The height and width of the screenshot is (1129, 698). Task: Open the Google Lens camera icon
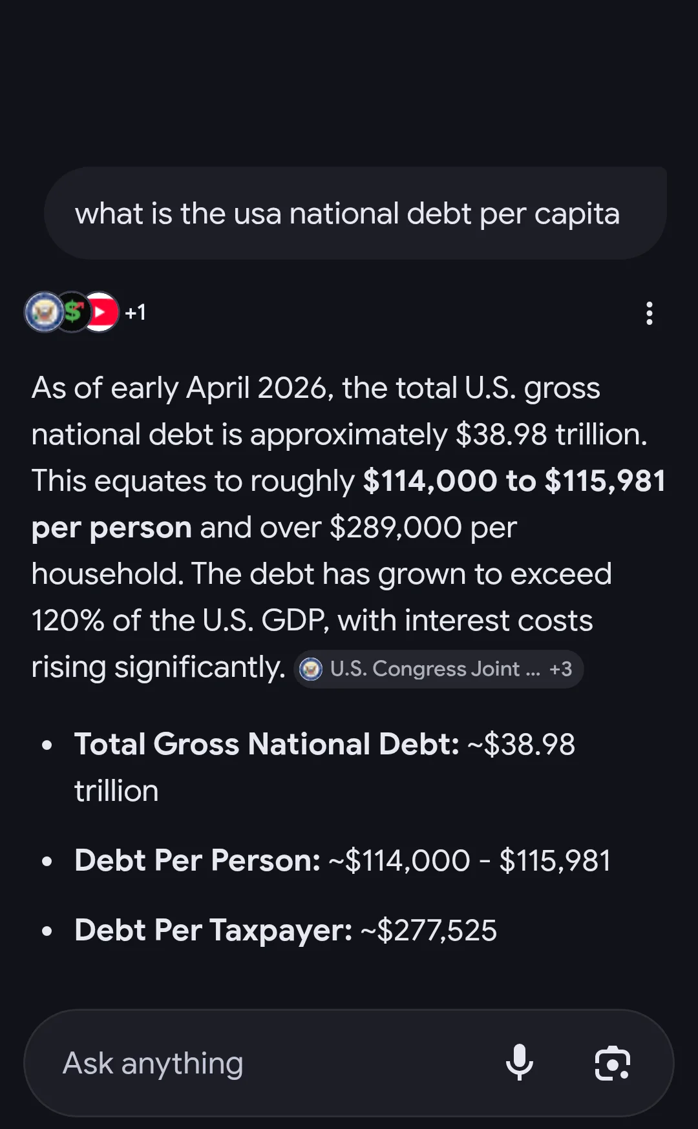point(613,1063)
